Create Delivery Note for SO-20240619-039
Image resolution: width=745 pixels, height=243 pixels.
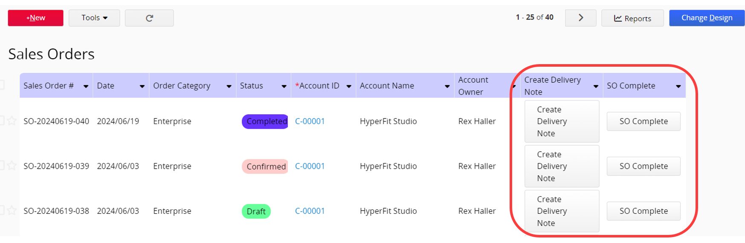coord(562,166)
